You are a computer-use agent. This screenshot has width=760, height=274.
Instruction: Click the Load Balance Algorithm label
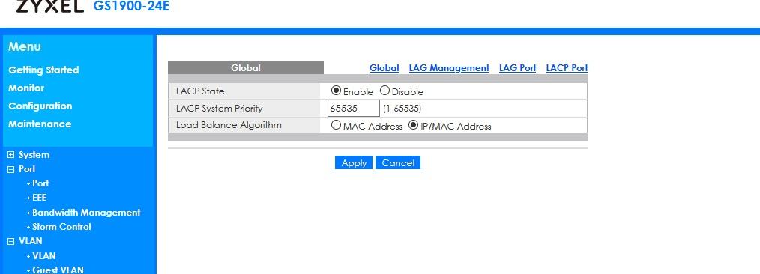tap(229, 125)
